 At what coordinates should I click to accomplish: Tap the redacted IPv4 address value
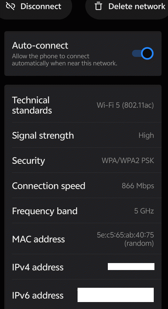click(131, 267)
